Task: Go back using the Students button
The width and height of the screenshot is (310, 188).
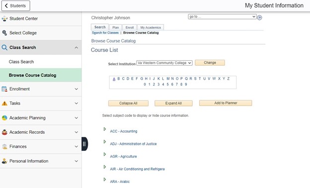Action: click(16, 6)
